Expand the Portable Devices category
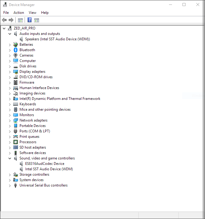This screenshot has height=219, width=205. [x=10, y=126]
